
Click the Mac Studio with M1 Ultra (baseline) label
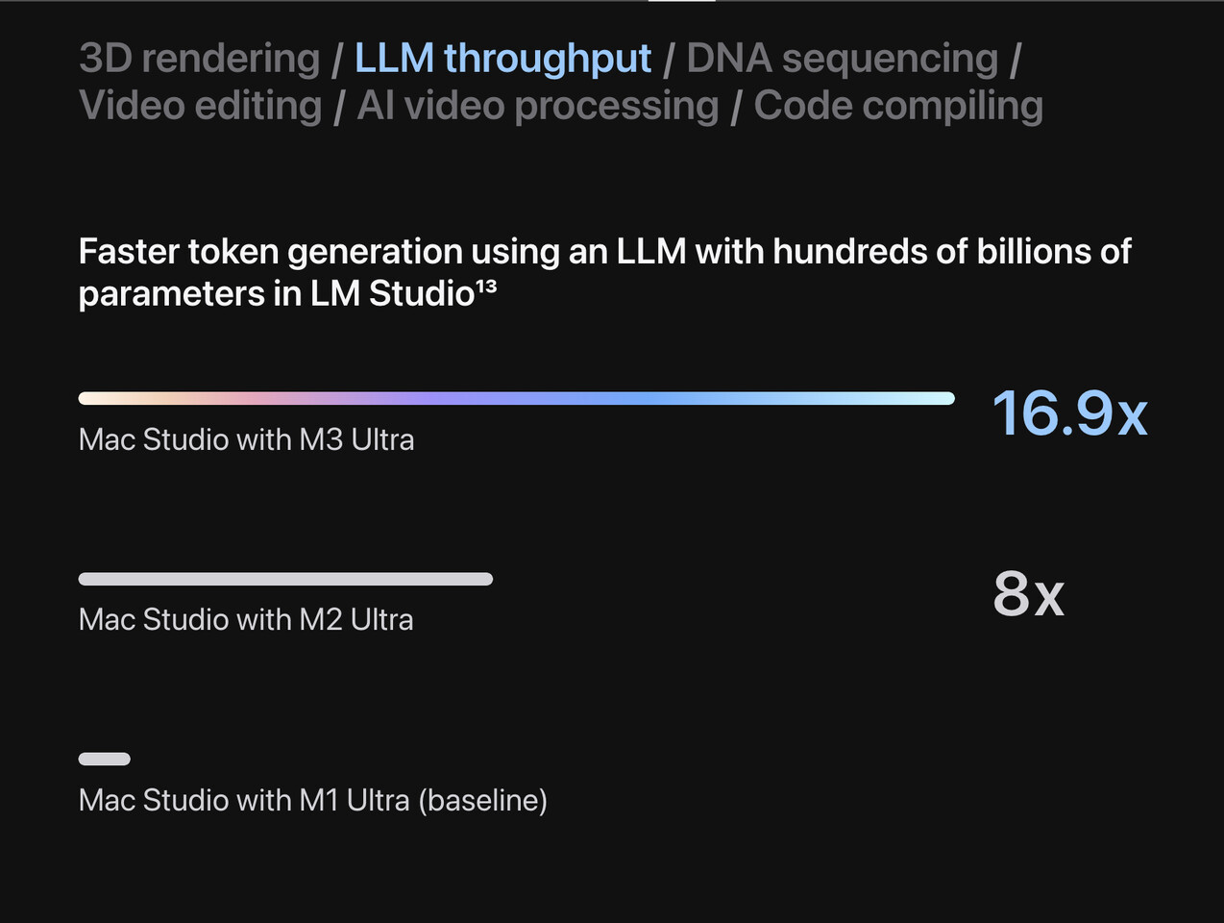coord(313,800)
